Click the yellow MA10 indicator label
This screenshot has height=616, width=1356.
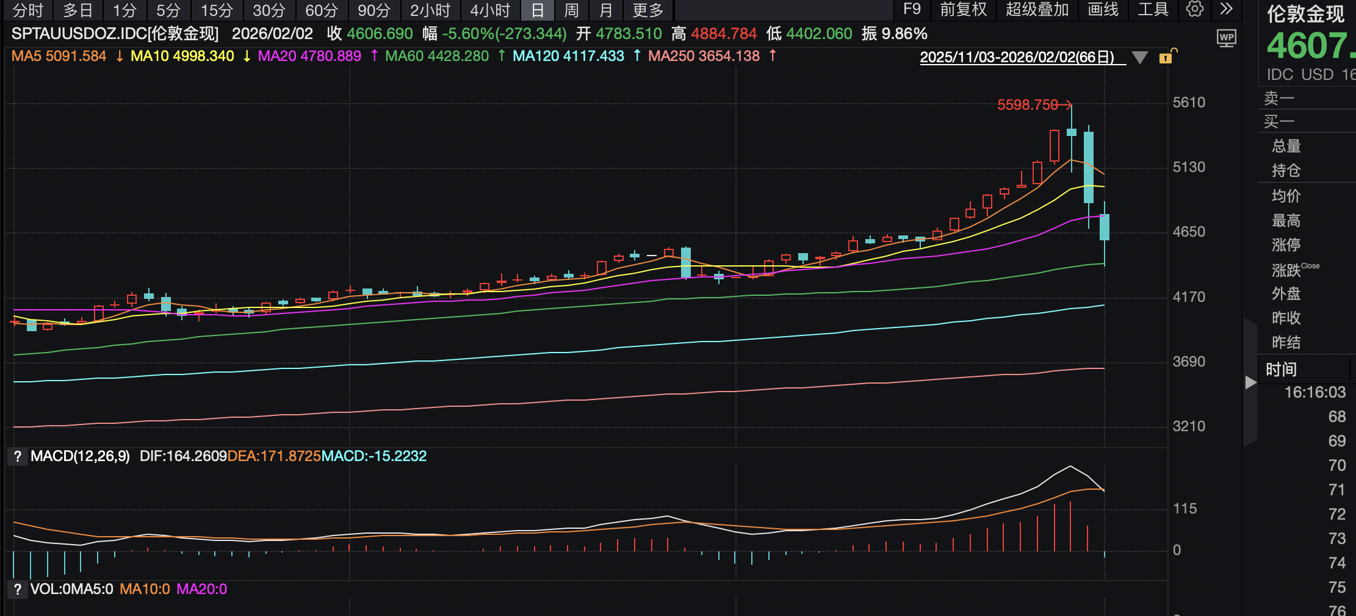coord(182,56)
